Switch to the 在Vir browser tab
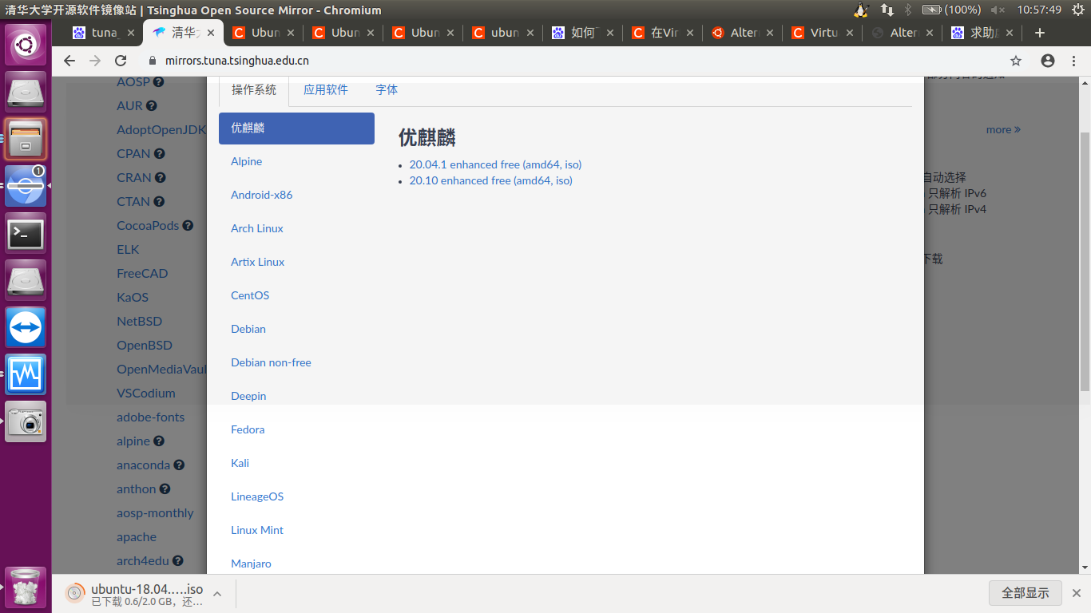1091x613 pixels. click(x=663, y=33)
